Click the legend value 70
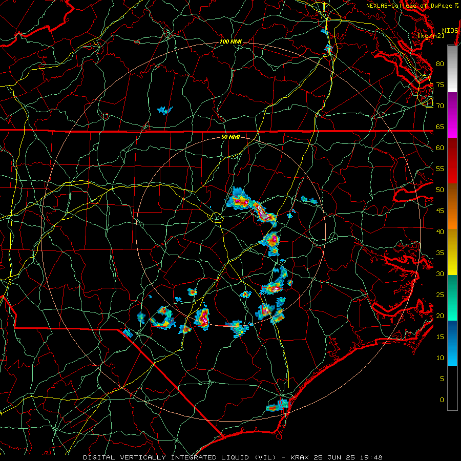 coord(440,106)
